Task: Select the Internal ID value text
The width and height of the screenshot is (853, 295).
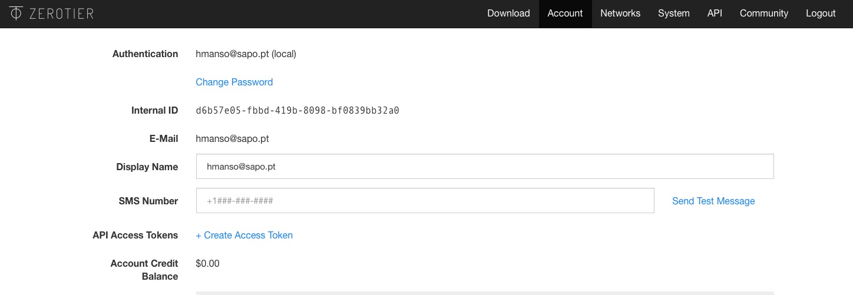Action: coord(297,110)
